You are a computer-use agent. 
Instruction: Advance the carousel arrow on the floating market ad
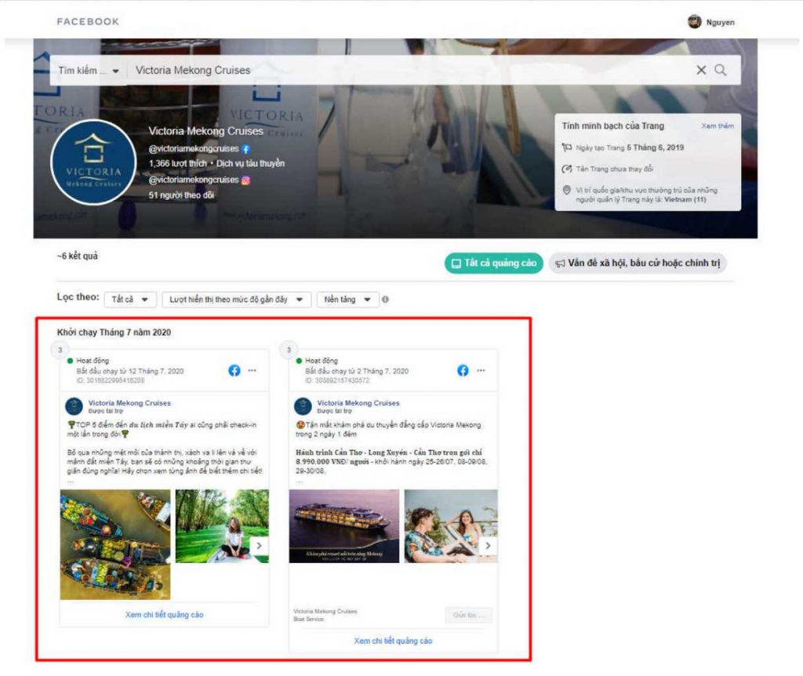coord(259,545)
